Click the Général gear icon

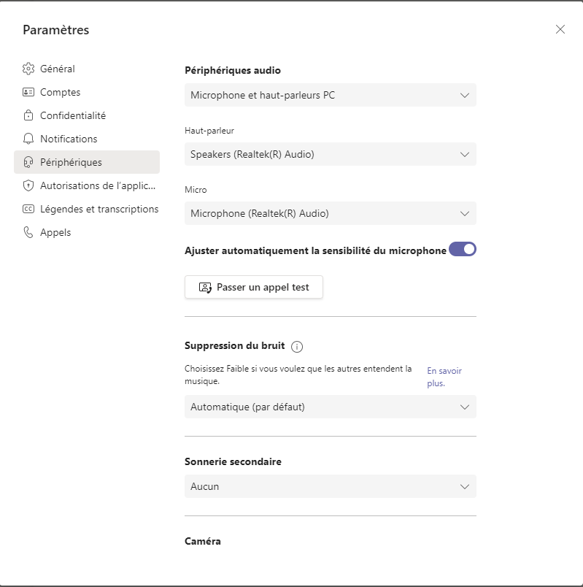[28, 69]
